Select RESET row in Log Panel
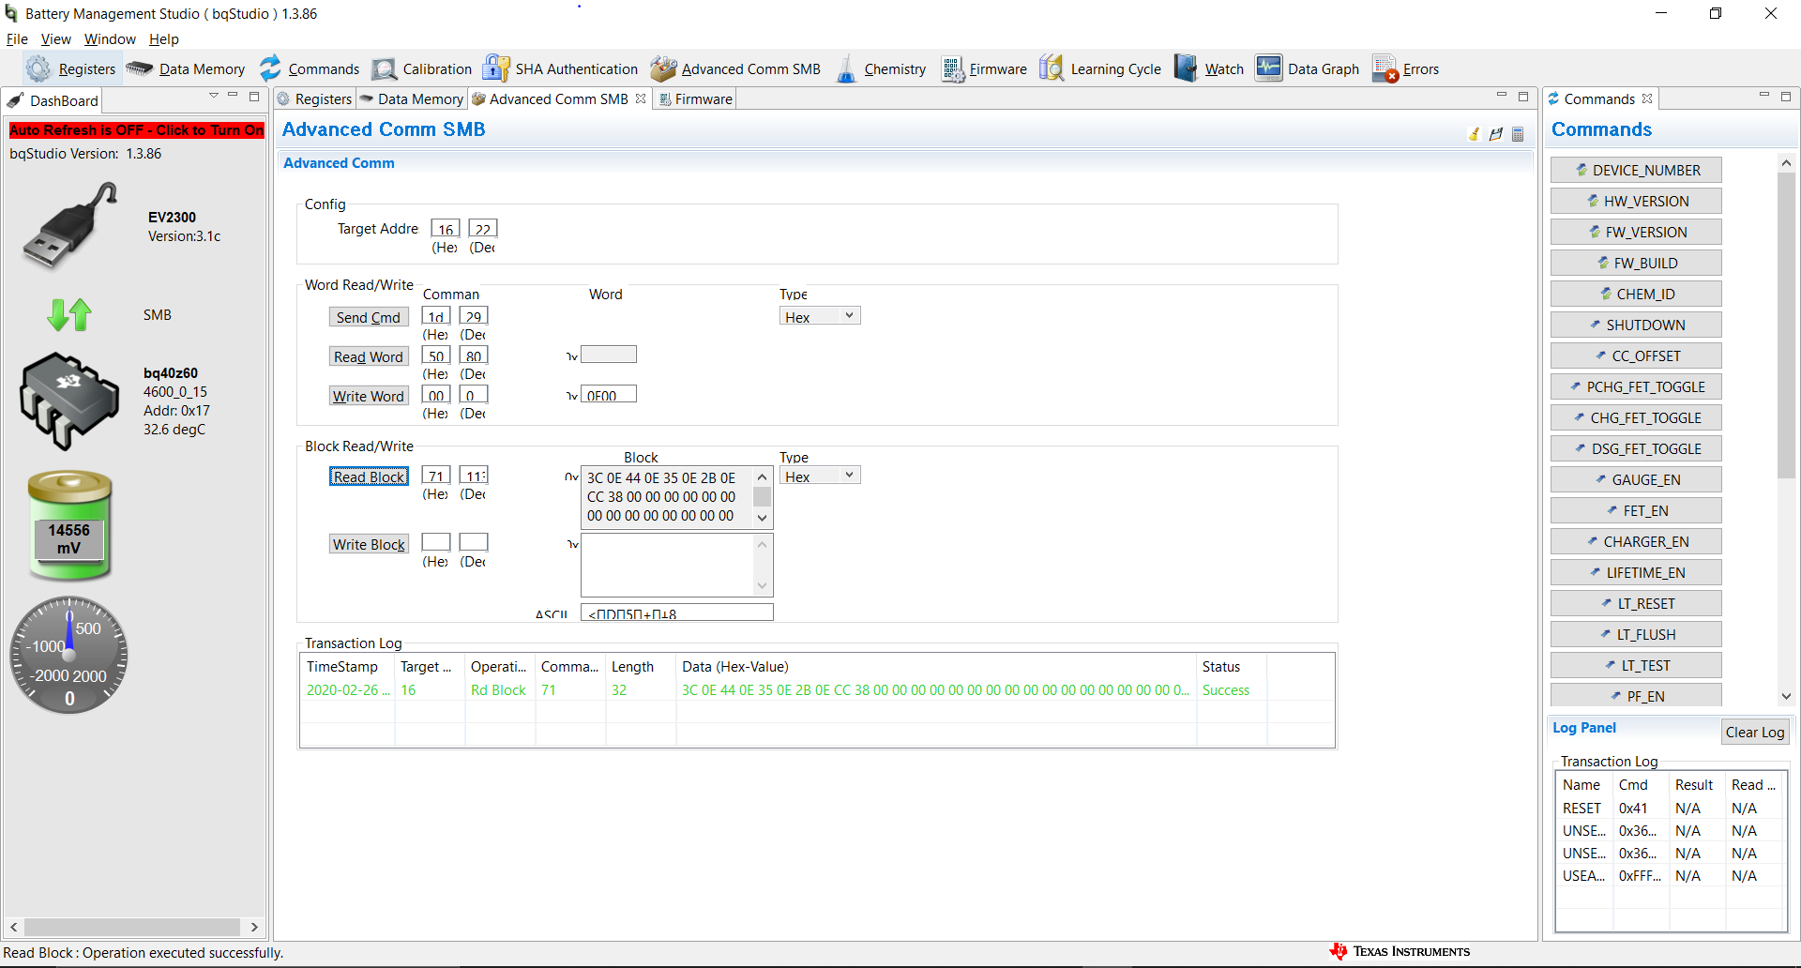1801x968 pixels. (x=1670, y=808)
